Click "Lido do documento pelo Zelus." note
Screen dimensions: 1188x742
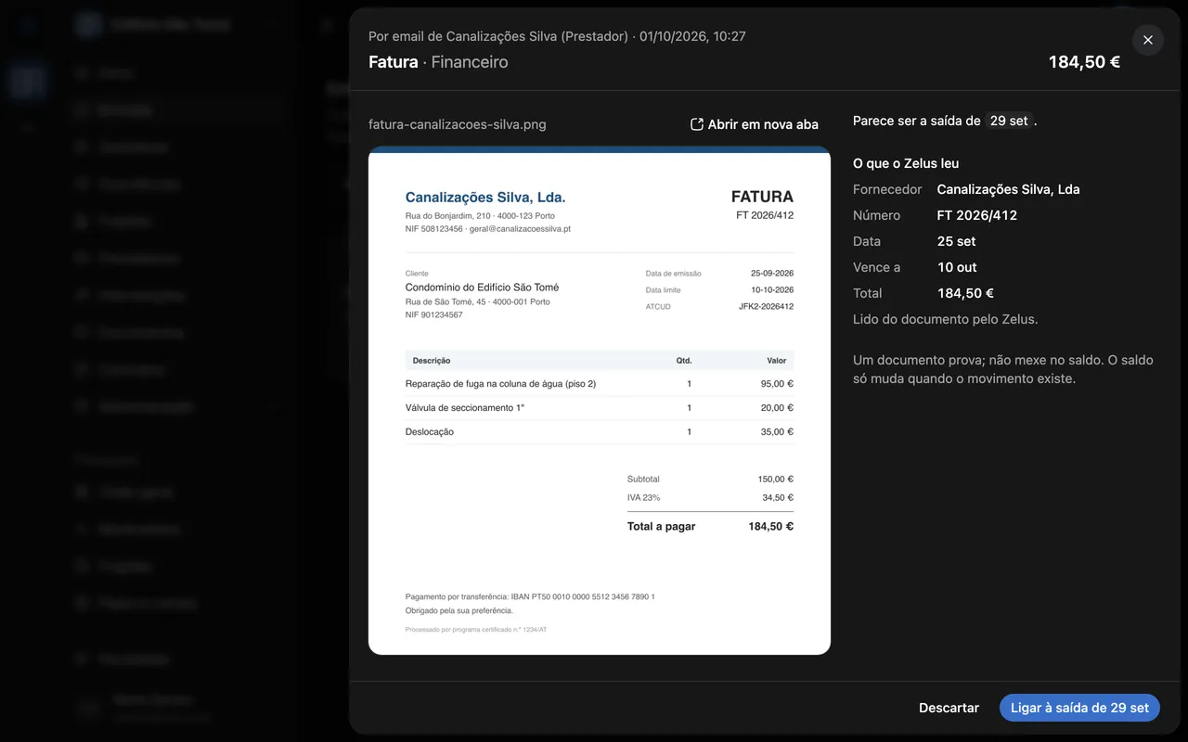[945, 319]
